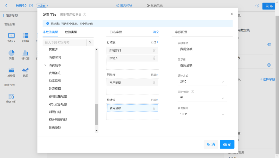Edit report name with pencil icon

[x=31, y=6]
